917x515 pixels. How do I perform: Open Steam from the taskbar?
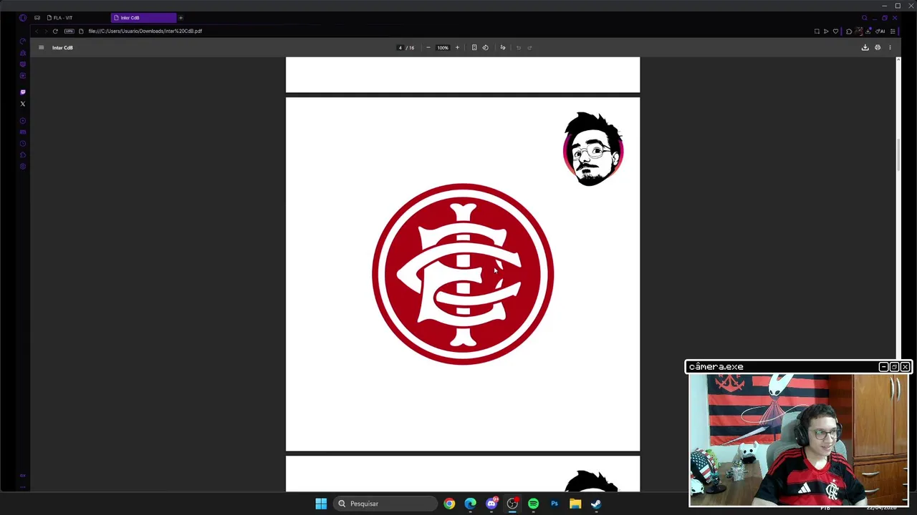(596, 504)
